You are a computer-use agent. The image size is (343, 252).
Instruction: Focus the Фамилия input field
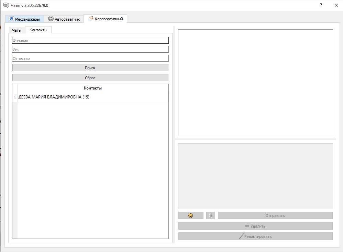point(90,40)
